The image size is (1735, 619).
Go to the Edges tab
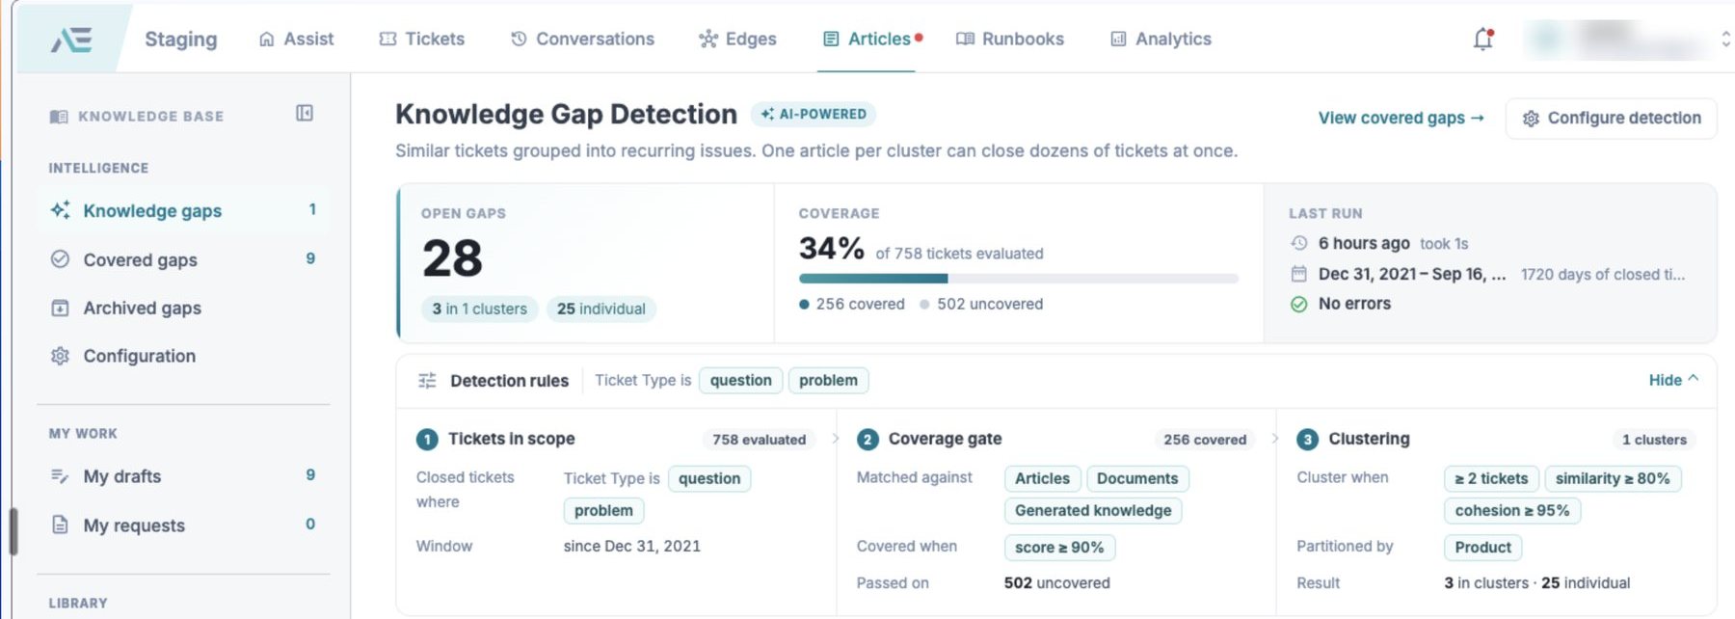click(x=738, y=40)
